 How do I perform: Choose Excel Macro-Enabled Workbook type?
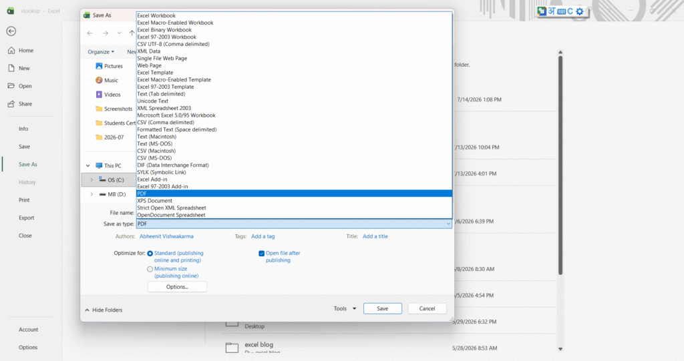pyautogui.click(x=294, y=23)
